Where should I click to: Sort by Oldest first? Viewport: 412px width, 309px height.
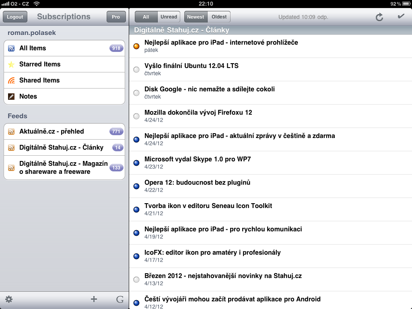219,17
